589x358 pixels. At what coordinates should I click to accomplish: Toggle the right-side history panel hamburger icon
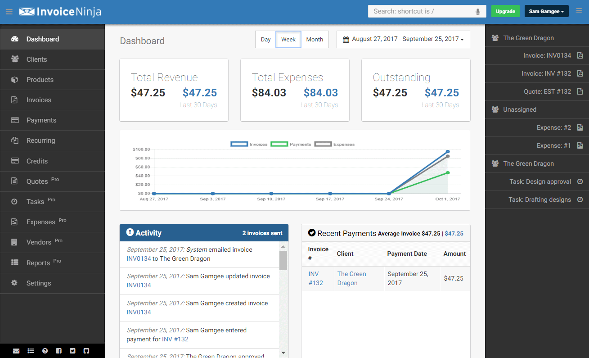pyautogui.click(x=579, y=11)
